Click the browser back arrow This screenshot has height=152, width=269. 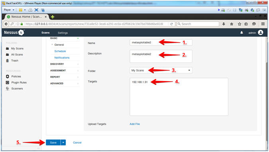point(6,24)
